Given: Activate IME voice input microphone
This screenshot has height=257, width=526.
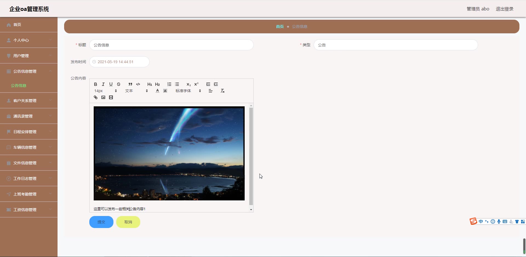Looking at the screenshot, I should point(499,221).
